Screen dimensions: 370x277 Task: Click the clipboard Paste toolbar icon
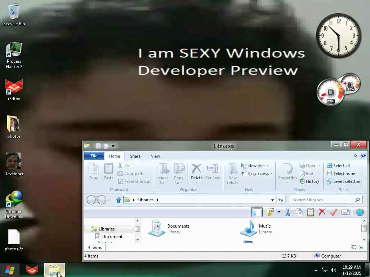[310, 212]
